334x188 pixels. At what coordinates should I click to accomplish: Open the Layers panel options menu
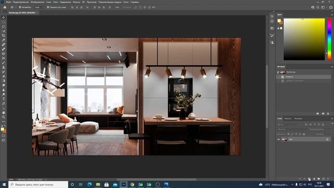click(332, 119)
